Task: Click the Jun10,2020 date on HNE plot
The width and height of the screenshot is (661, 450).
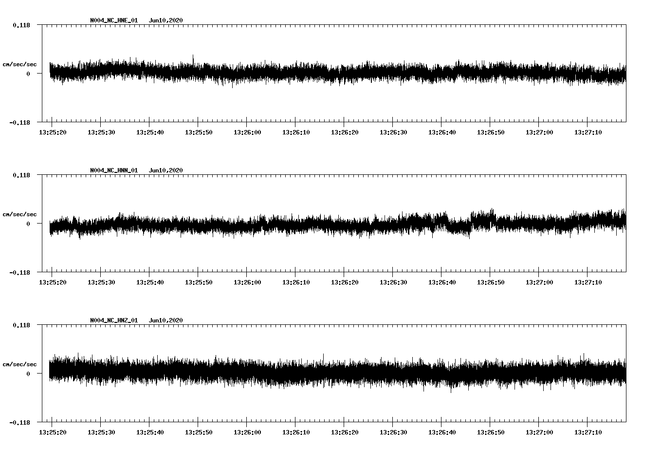Action: pyautogui.click(x=166, y=20)
